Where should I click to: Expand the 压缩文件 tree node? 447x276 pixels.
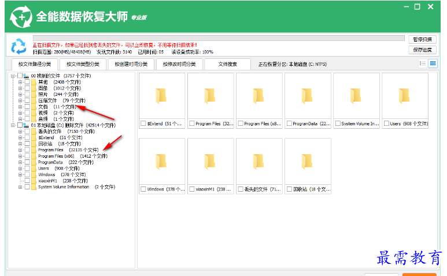click(x=20, y=100)
